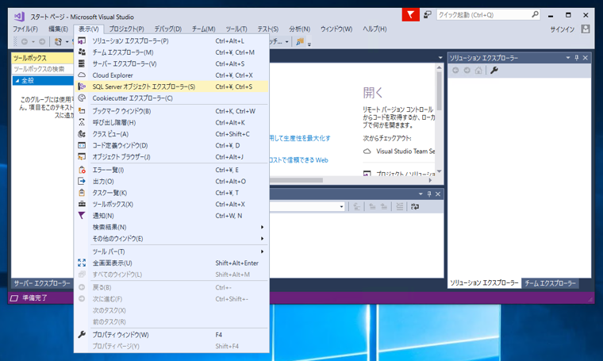Viewport: 603px width, 361px height.
Task: Open the デバッグ(D) menu
Action: [168, 29]
